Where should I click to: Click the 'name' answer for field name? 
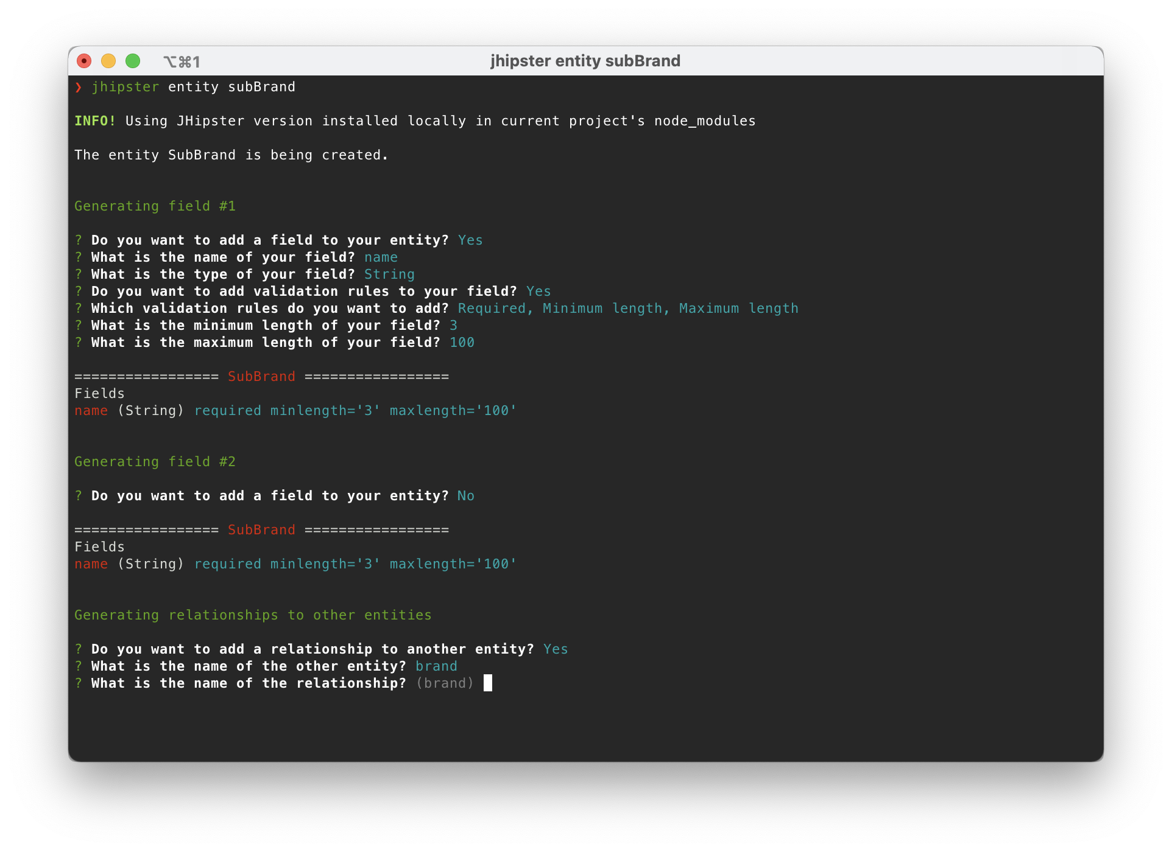pos(381,257)
